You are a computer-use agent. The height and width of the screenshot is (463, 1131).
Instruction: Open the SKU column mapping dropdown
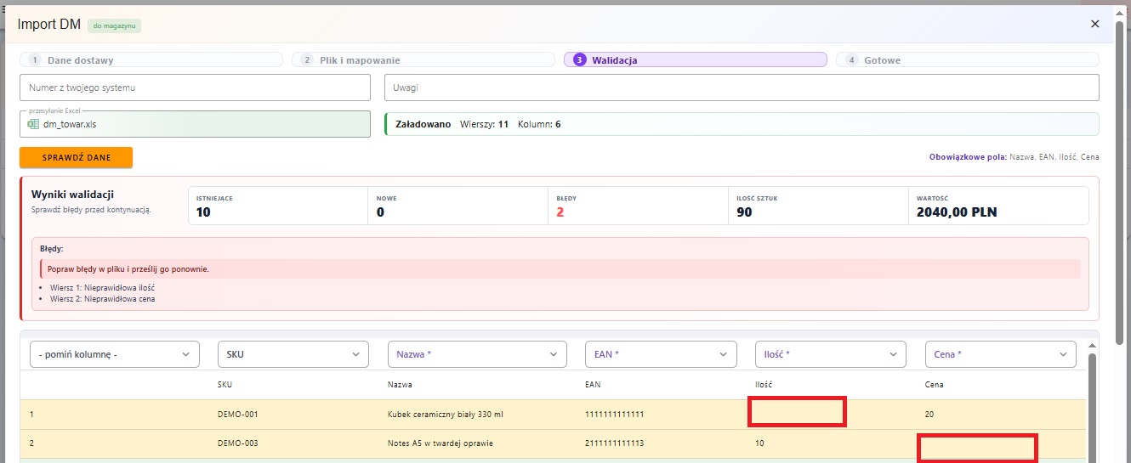point(293,354)
